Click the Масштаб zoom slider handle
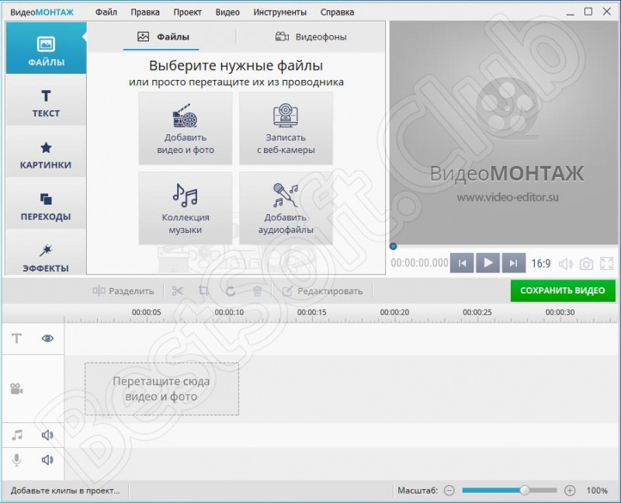This screenshot has height=503, width=621. click(x=525, y=491)
